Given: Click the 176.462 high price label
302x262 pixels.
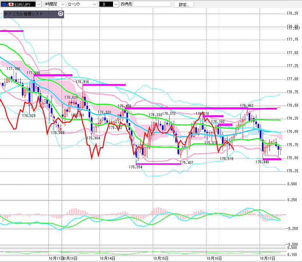Looking at the screenshot, I should click(x=246, y=105).
